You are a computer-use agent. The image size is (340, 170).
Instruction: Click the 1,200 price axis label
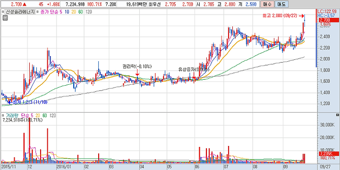tap(324, 104)
